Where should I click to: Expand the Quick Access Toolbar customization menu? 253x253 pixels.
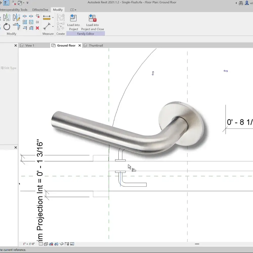[27, 3]
